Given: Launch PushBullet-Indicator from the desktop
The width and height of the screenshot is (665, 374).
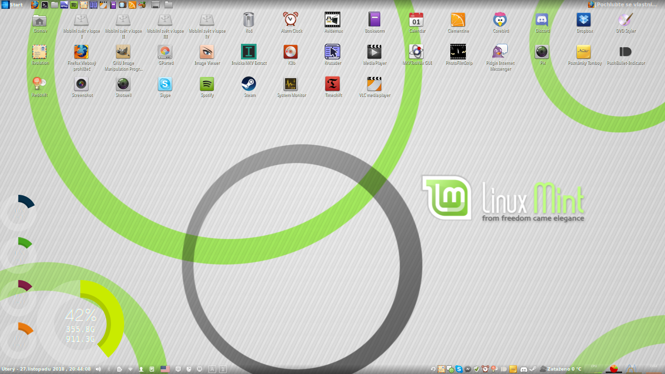Looking at the screenshot, I should [x=626, y=55].
